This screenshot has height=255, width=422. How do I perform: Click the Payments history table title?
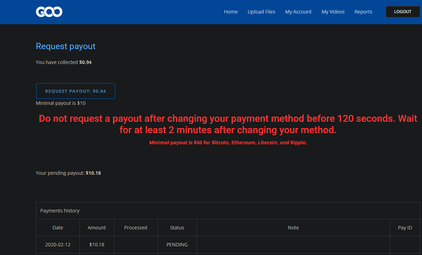(x=60, y=211)
